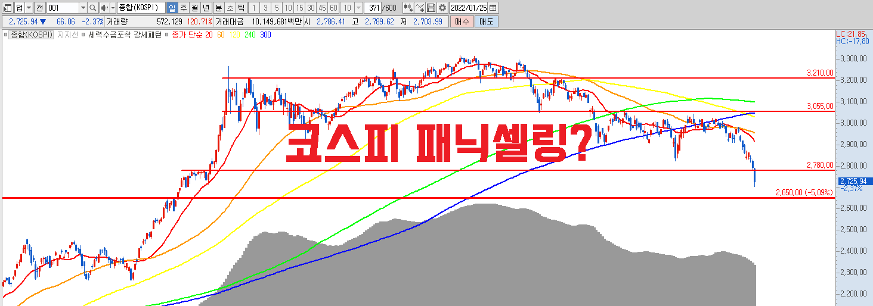Click the 30 interval button
The image size is (873, 306).
[311, 8]
